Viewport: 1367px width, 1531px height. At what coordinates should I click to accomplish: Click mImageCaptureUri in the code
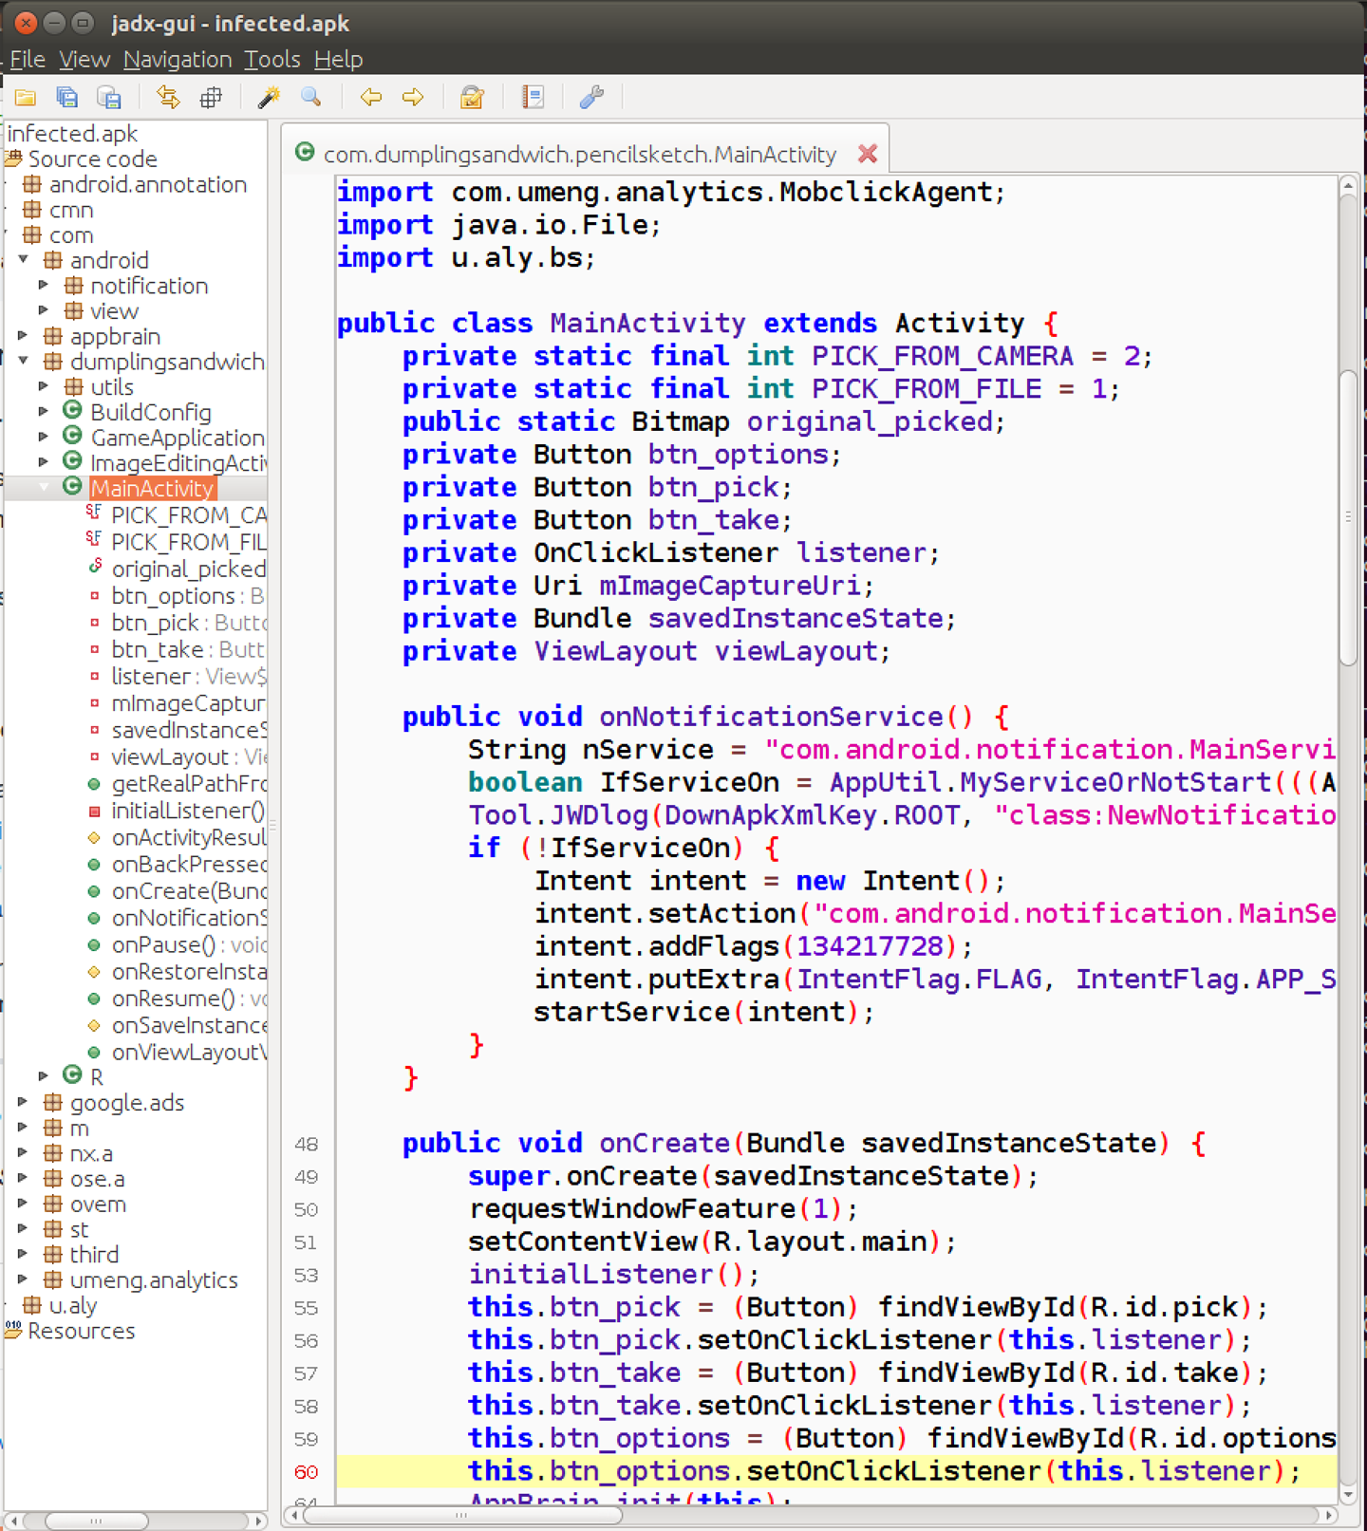729,586
